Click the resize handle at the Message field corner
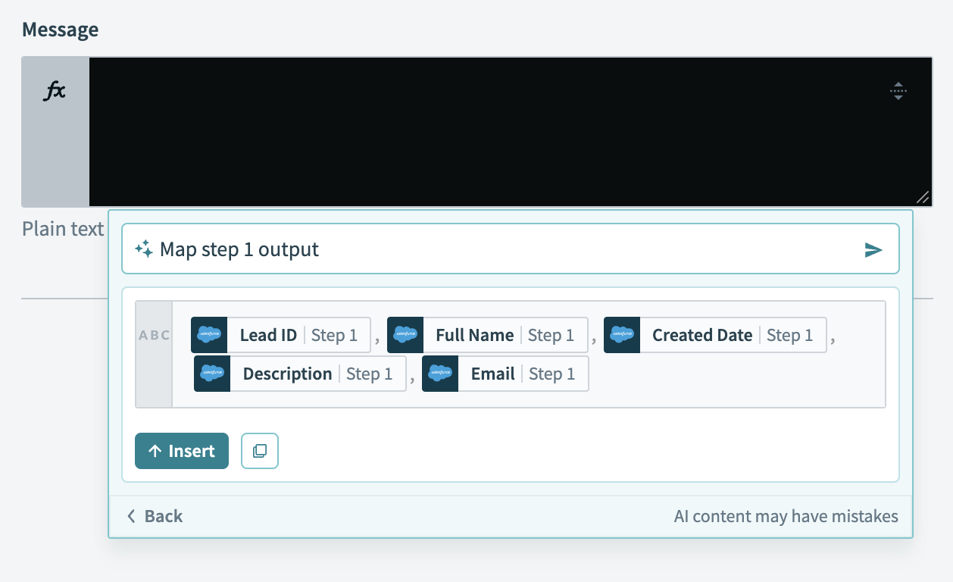This screenshot has height=582, width=953. point(922,197)
